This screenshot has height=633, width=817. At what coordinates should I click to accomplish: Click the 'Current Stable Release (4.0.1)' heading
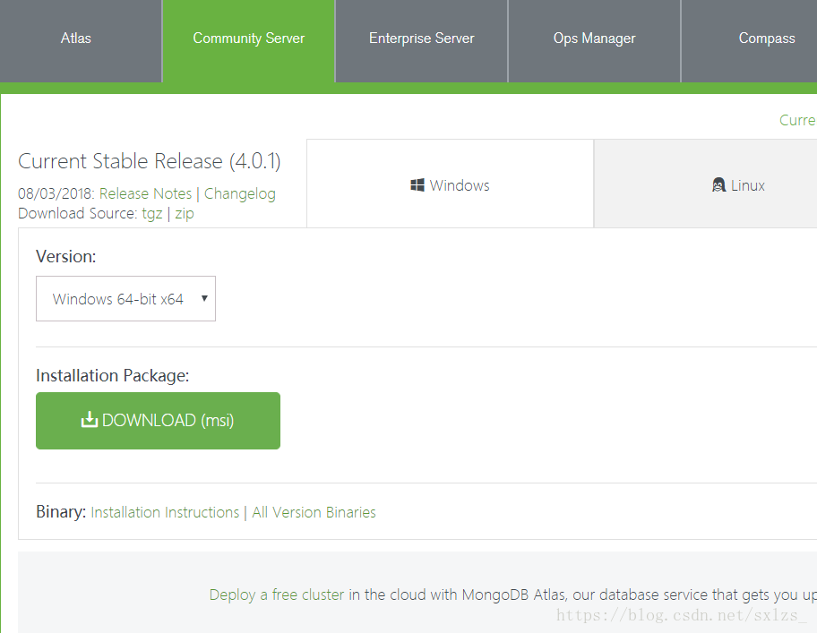[150, 161]
